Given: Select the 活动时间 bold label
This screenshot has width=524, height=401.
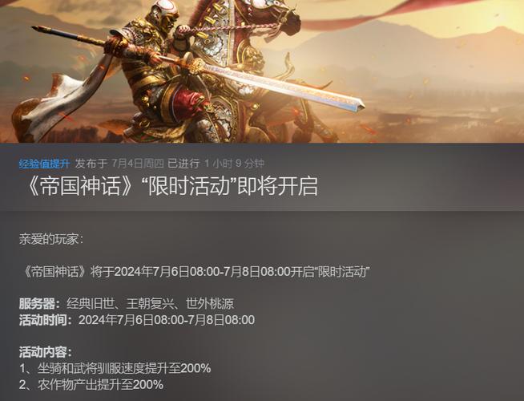Looking at the screenshot, I should pos(45,320).
